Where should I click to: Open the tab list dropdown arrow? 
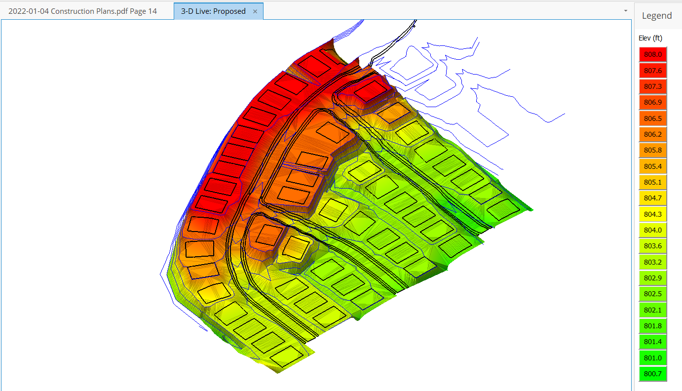(625, 10)
